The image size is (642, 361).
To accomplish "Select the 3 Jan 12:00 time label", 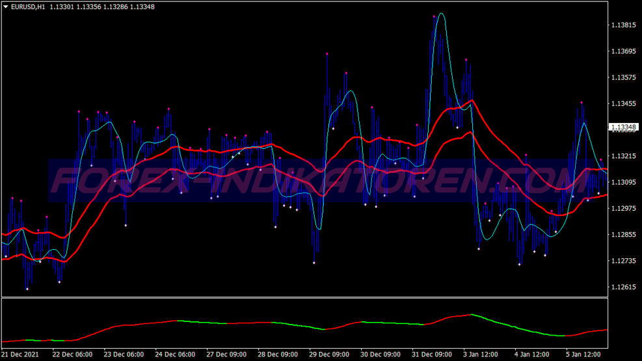I will tap(481, 354).
